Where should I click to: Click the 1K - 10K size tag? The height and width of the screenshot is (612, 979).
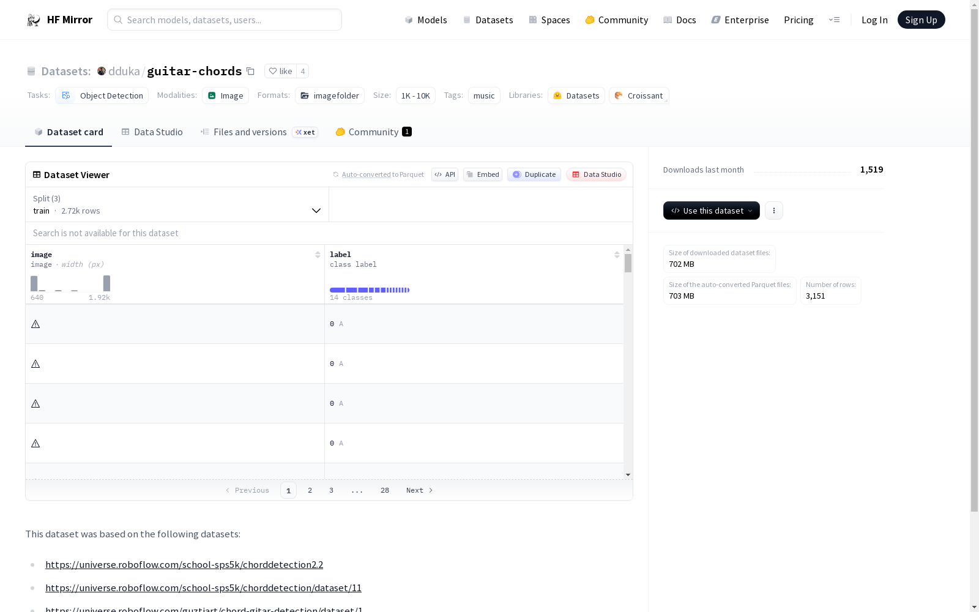pyautogui.click(x=415, y=95)
